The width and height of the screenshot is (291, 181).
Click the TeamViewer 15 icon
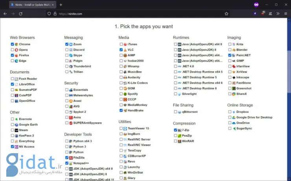pos(125,129)
